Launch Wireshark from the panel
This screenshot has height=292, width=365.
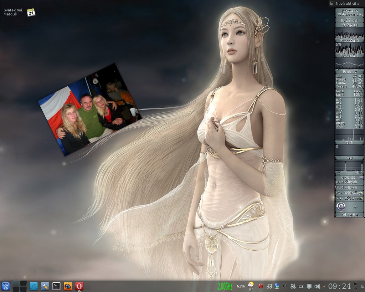click(34, 286)
